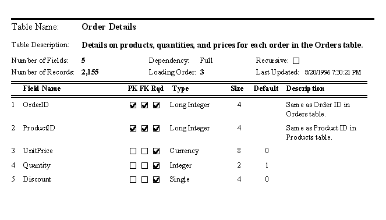Click the Currency type of UnitPrice
The height and width of the screenshot is (220, 386).
coord(184,151)
